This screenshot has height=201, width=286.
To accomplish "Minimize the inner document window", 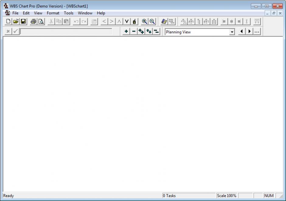I will click(267, 13).
